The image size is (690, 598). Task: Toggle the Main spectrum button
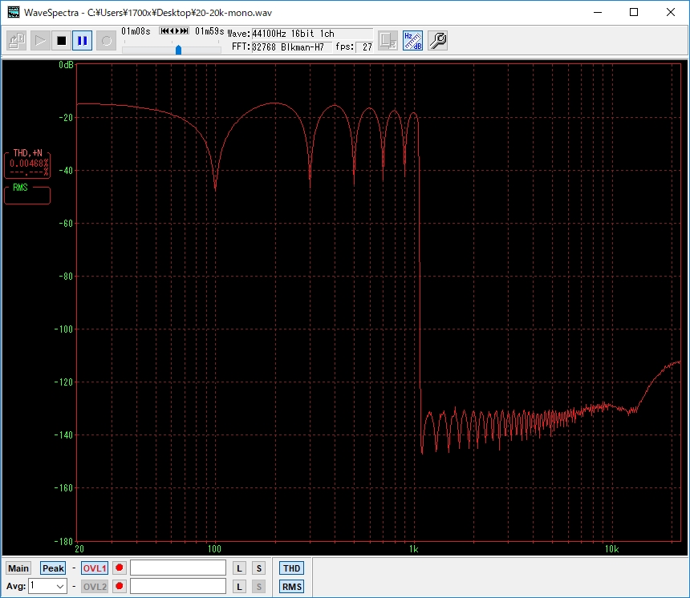click(x=18, y=568)
